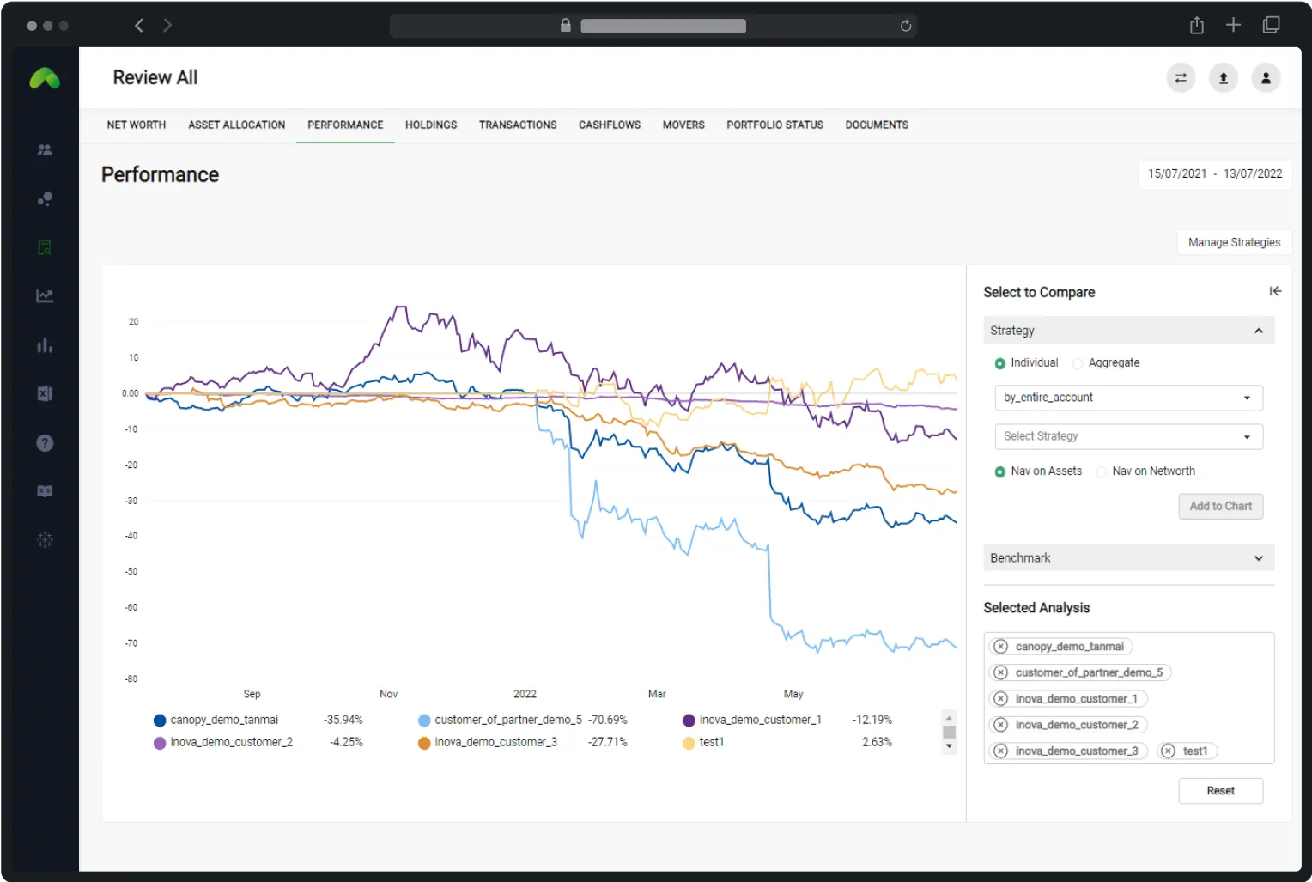The image size is (1312, 882).
Task: Show browser tab overview
Action: 1271,26
